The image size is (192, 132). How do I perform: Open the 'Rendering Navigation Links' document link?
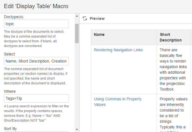click(x=118, y=50)
